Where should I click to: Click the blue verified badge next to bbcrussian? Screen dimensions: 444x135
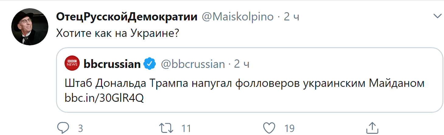click(x=150, y=64)
